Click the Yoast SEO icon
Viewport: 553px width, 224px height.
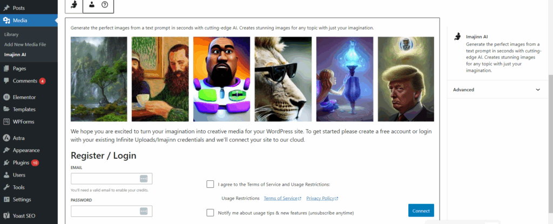coord(6,216)
